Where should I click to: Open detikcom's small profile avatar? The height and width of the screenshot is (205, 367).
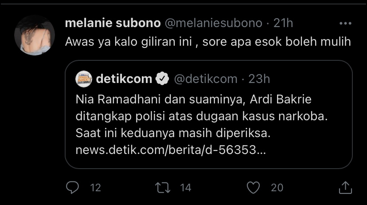tap(84, 79)
